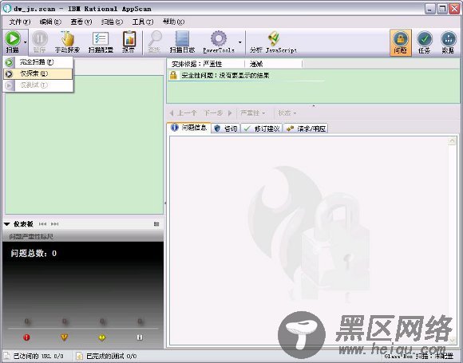Click the visited URLs status bar entry
The image size is (463, 363).
pyautogui.click(x=34, y=356)
